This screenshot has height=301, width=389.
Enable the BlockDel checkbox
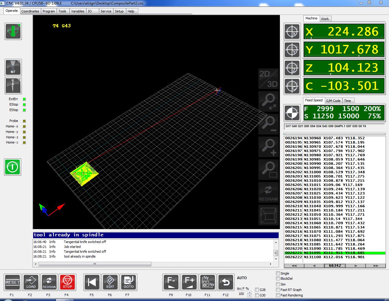pos(278,278)
